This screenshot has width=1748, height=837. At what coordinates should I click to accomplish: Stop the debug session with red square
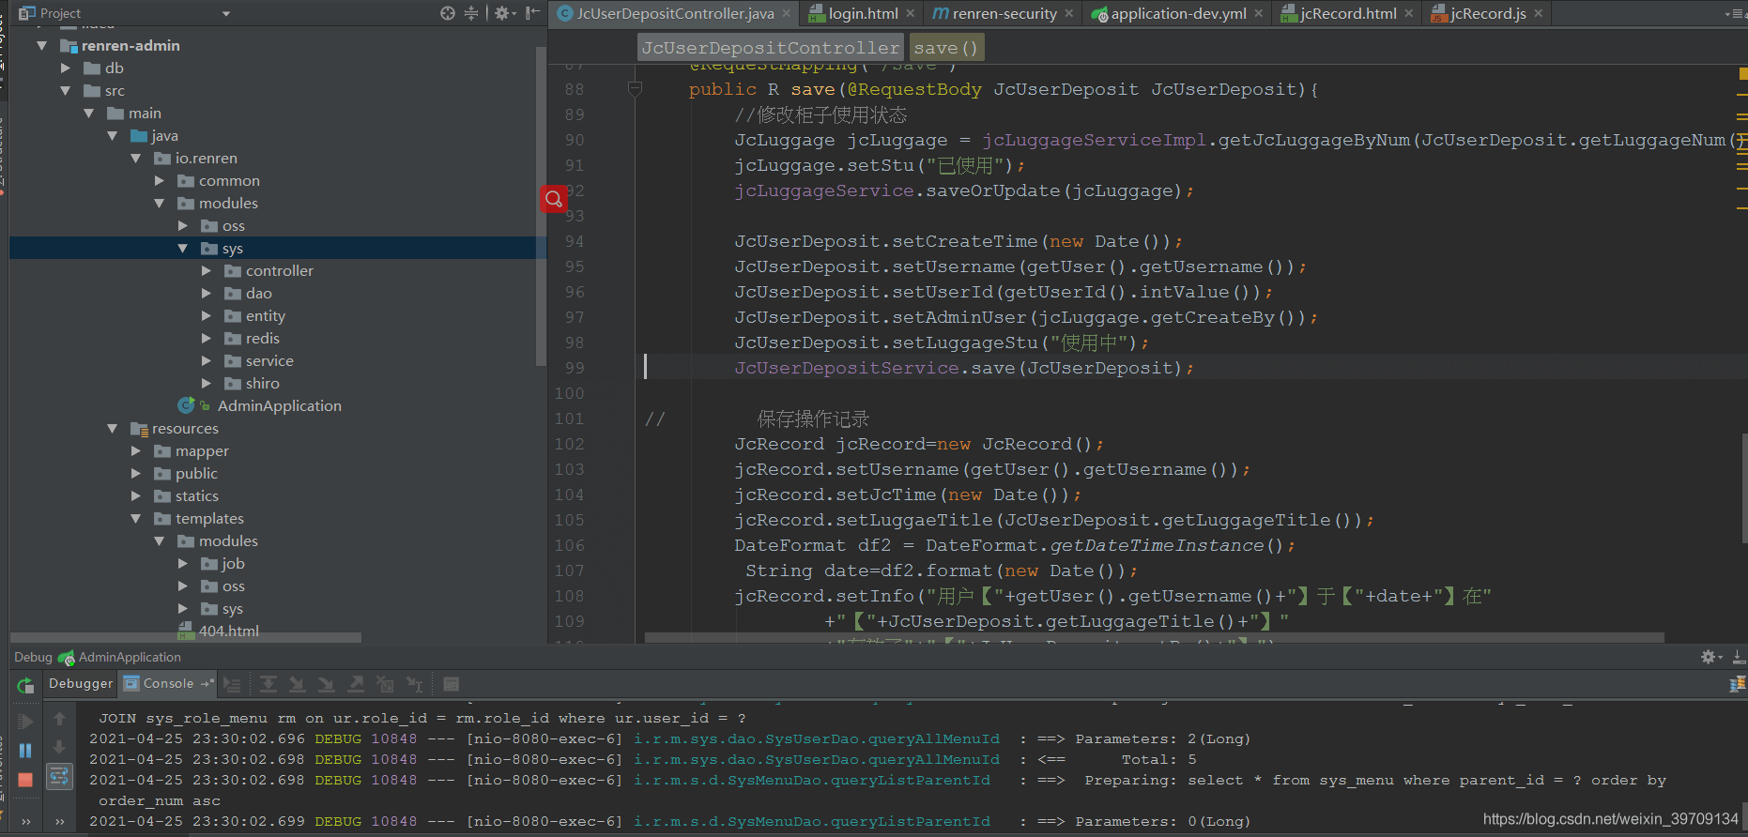(x=25, y=780)
